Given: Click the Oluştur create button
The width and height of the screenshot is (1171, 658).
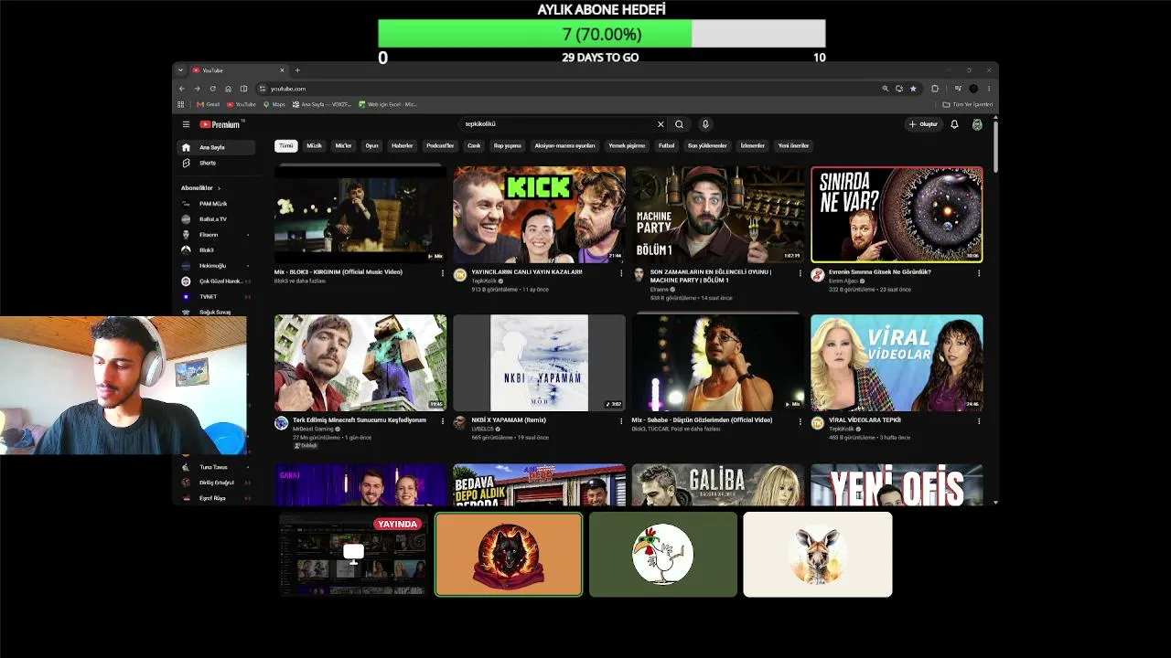Looking at the screenshot, I should point(923,124).
